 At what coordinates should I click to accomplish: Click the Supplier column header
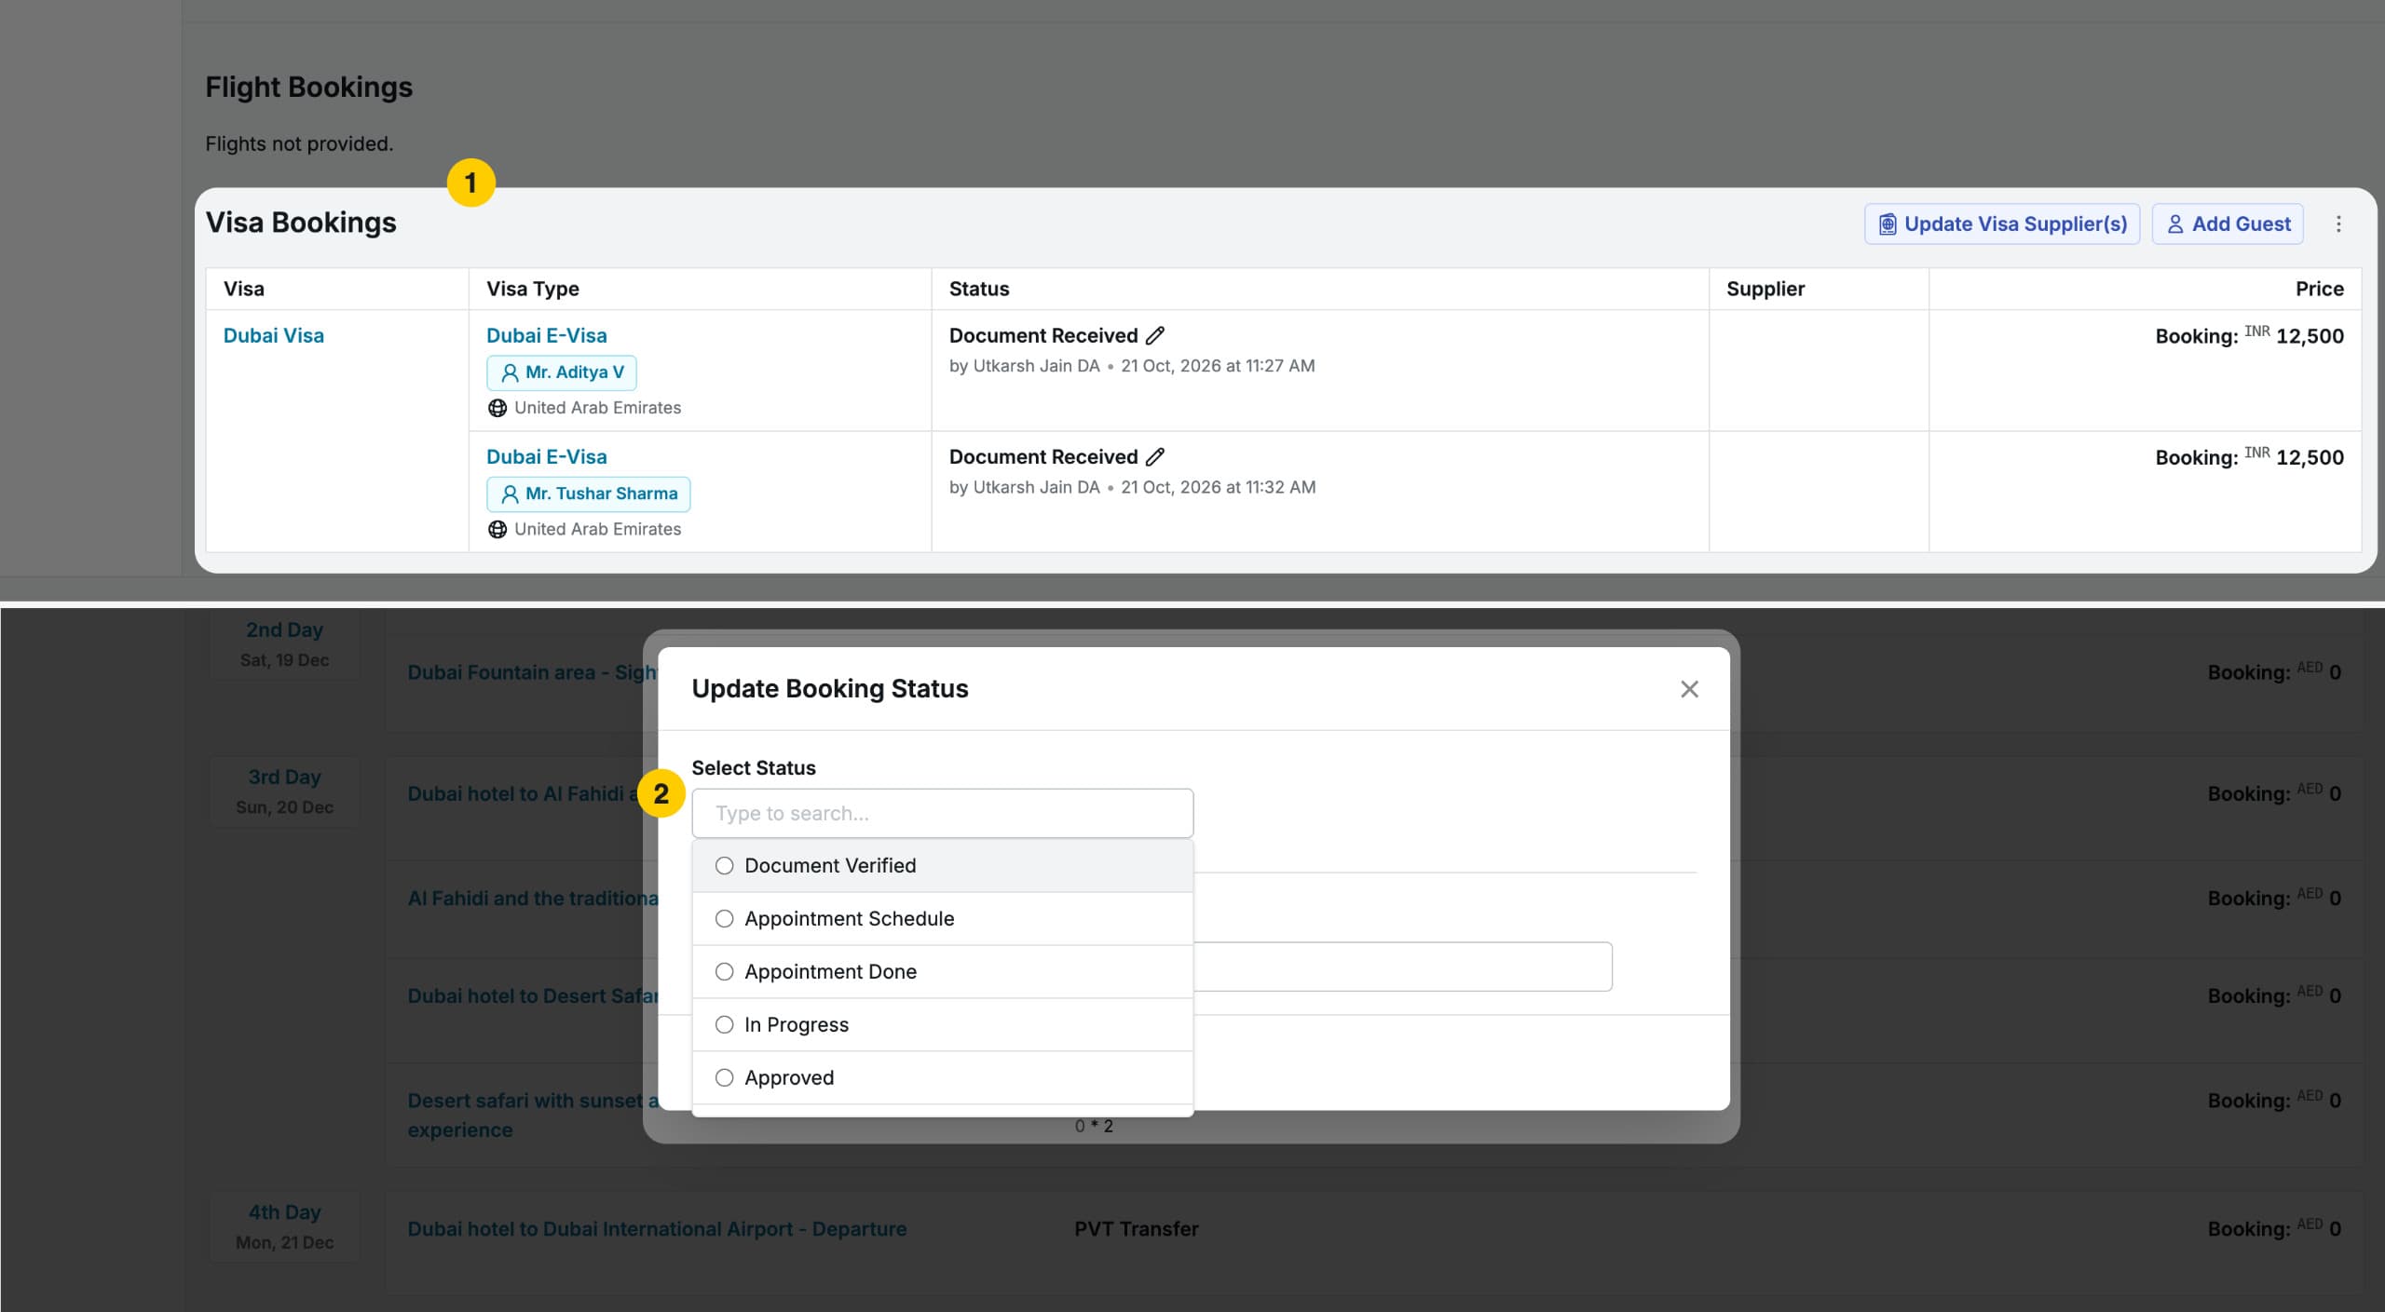[1765, 289]
